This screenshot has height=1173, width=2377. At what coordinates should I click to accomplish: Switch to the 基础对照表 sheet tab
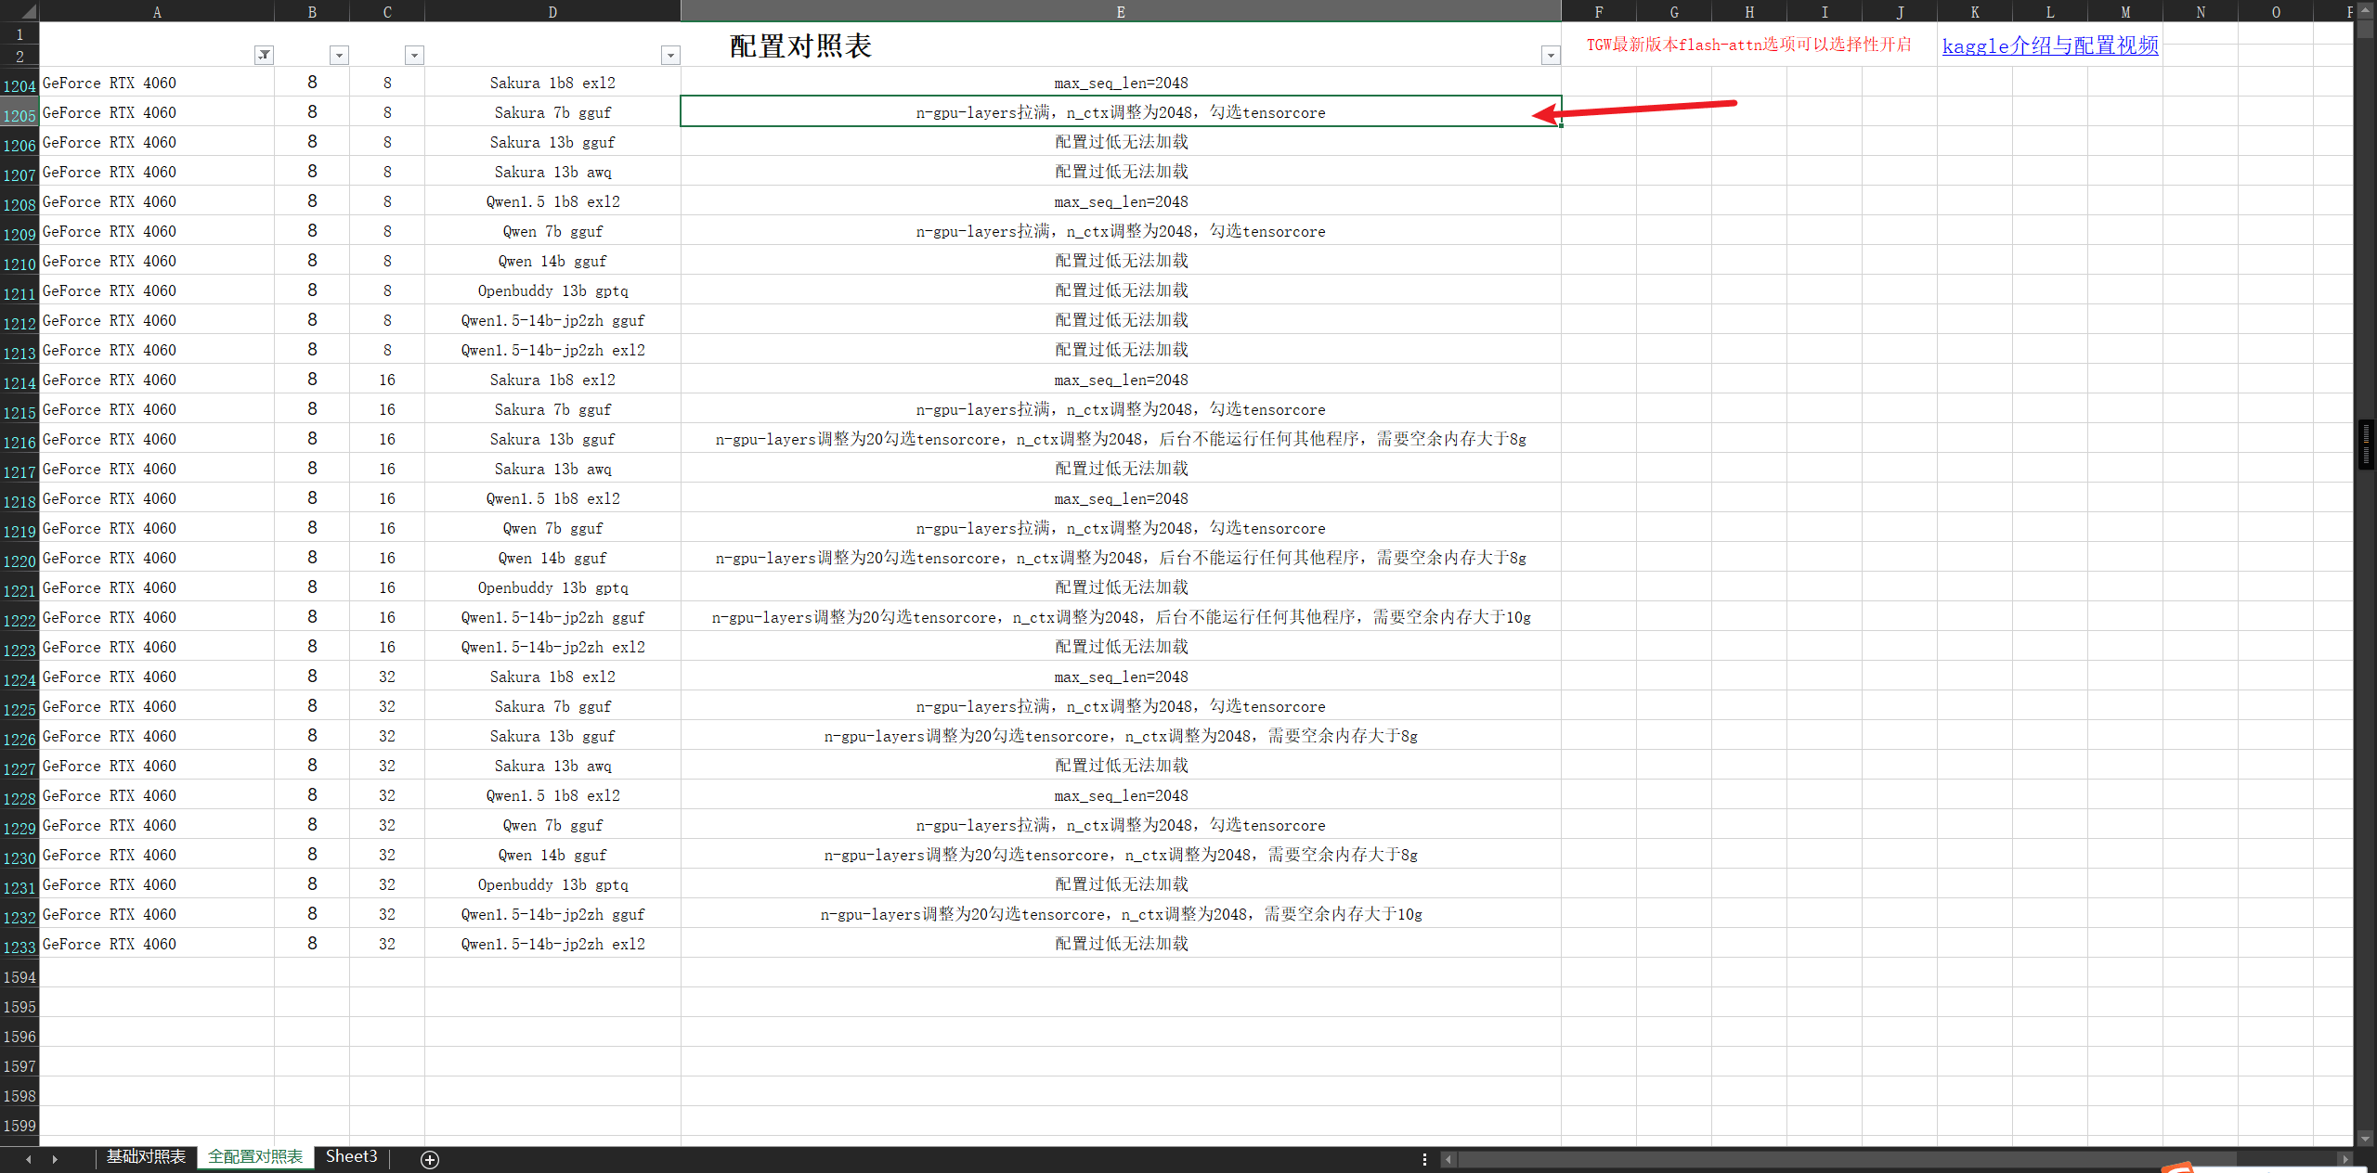[x=146, y=1157]
